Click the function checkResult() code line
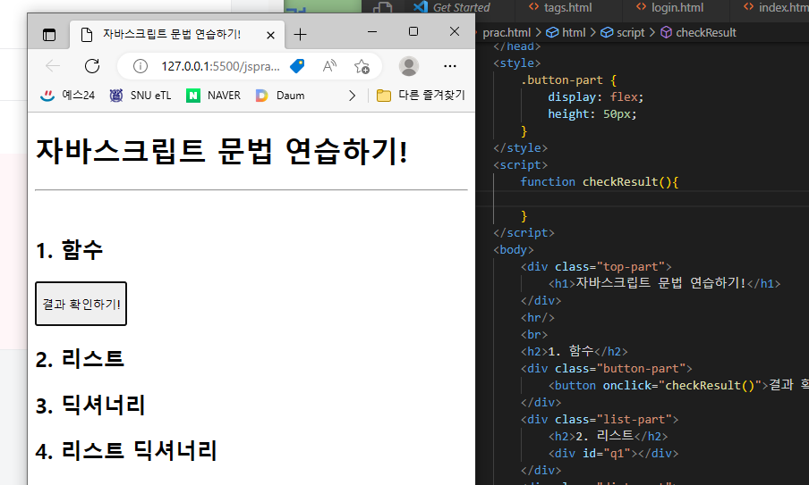This screenshot has width=809, height=485. tap(599, 181)
